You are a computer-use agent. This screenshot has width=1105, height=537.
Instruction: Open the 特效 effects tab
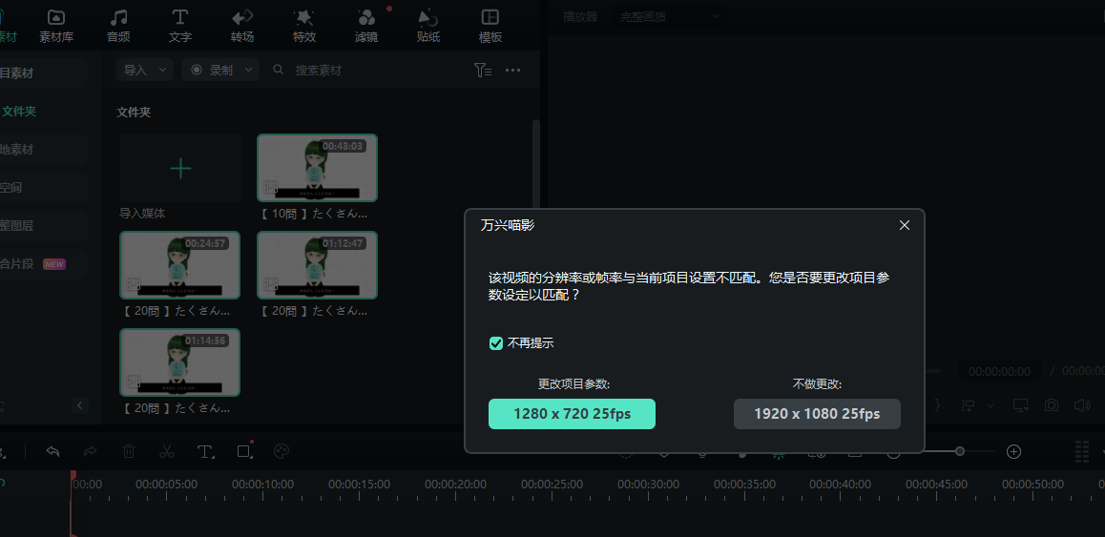pyautogui.click(x=303, y=26)
